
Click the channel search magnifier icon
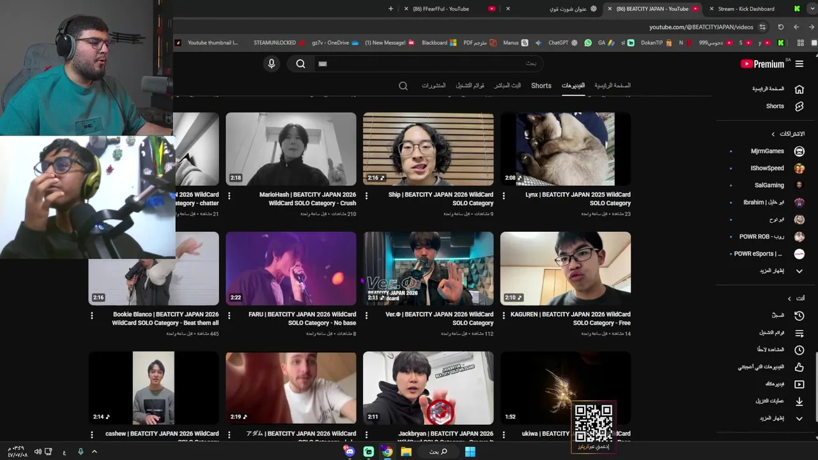pyautogui.click(x=403, y=86)
